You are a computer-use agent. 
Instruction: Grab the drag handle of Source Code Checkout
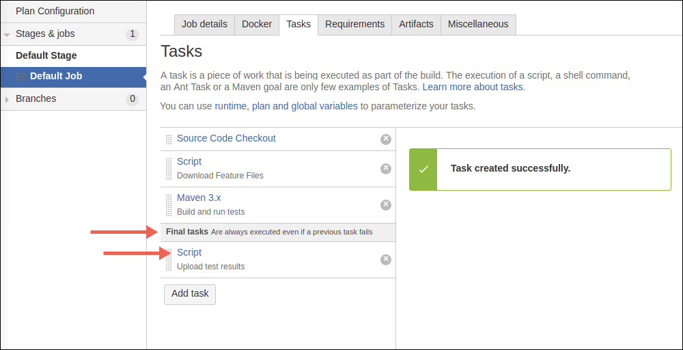169,139
